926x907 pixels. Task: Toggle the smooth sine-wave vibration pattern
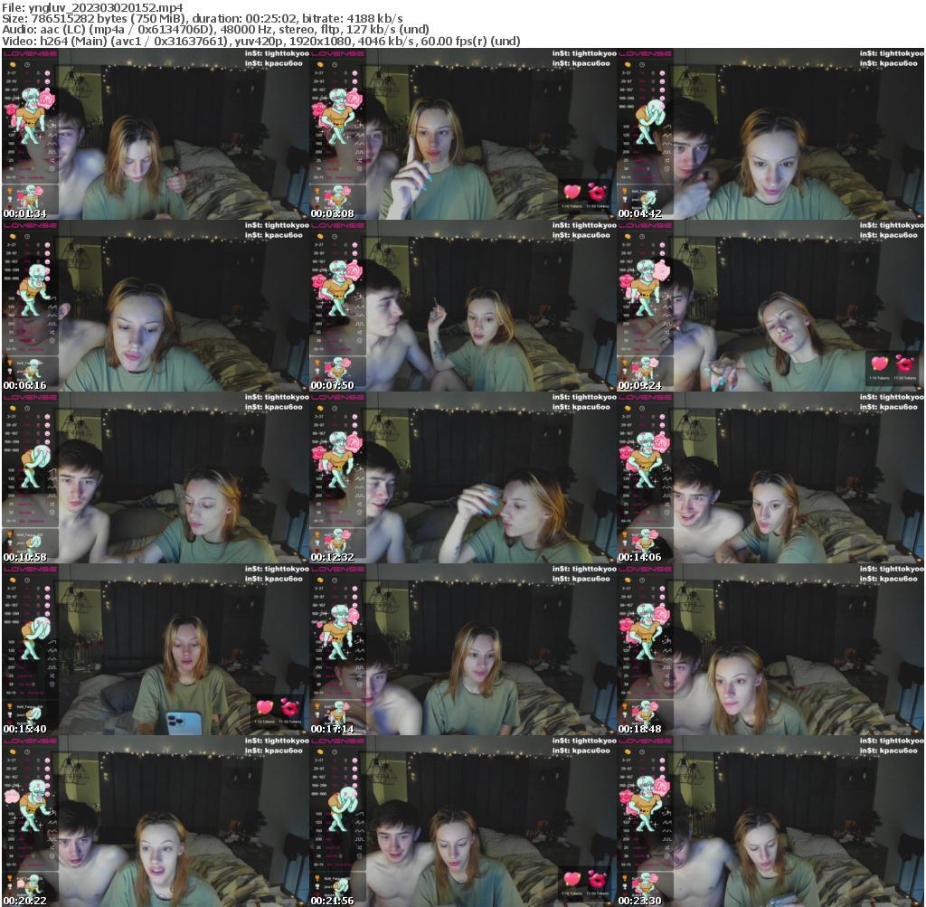[52, 143]
